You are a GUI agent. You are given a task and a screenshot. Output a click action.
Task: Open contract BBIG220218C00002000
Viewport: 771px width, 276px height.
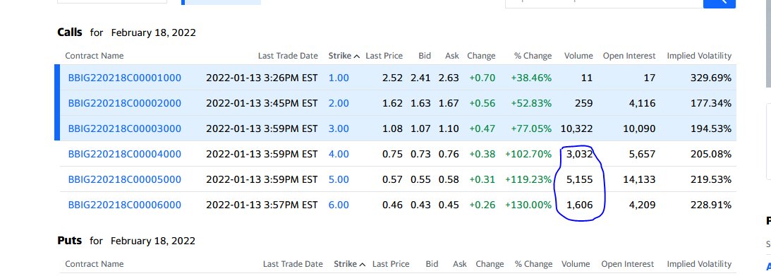(x=124, y=103)
